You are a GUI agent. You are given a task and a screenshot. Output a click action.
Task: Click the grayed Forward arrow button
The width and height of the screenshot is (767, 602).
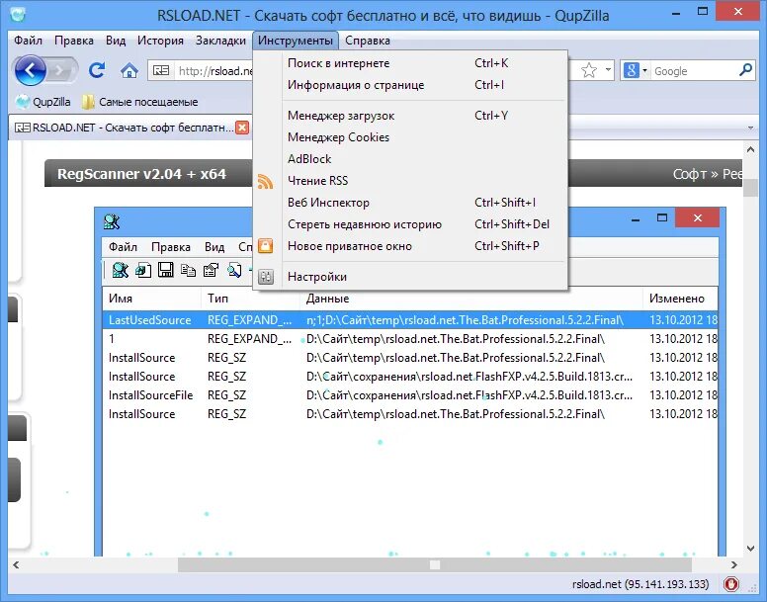coord(61,71)
